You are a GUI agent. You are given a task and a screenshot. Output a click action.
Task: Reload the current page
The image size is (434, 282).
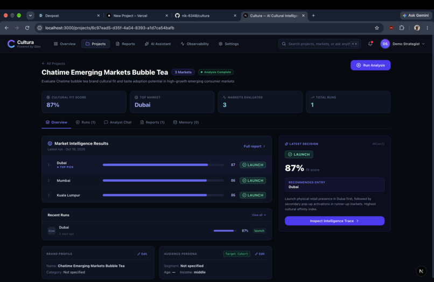(x=27, y=27)
